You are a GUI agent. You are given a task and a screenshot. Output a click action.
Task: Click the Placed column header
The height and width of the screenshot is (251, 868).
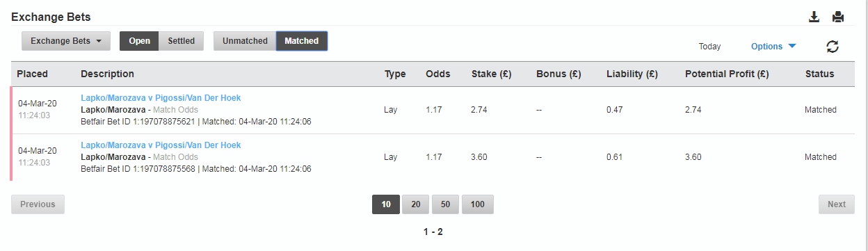tap(32, 74)
